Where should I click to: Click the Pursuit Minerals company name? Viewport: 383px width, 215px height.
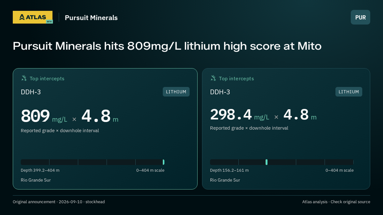91,18
